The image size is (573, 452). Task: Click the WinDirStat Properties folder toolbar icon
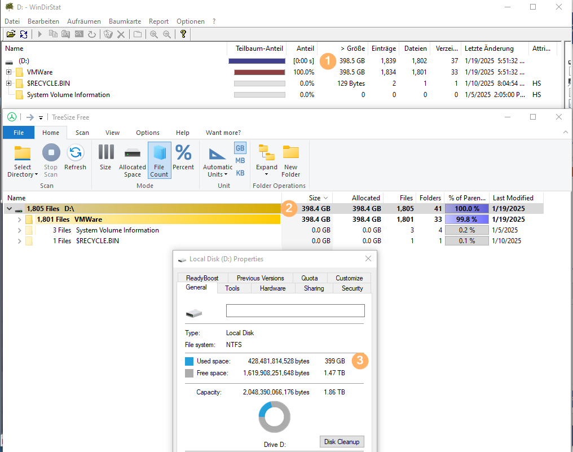click(x=138, y=34)
